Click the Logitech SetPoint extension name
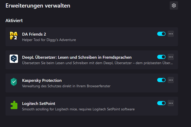 tap(38, 103)
